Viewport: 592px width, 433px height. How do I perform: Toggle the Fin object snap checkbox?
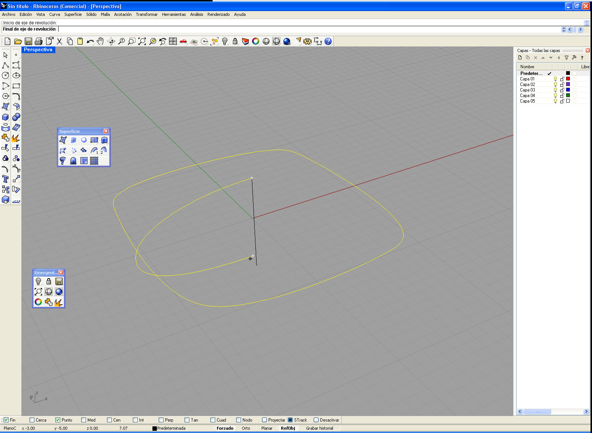(6, 420)
